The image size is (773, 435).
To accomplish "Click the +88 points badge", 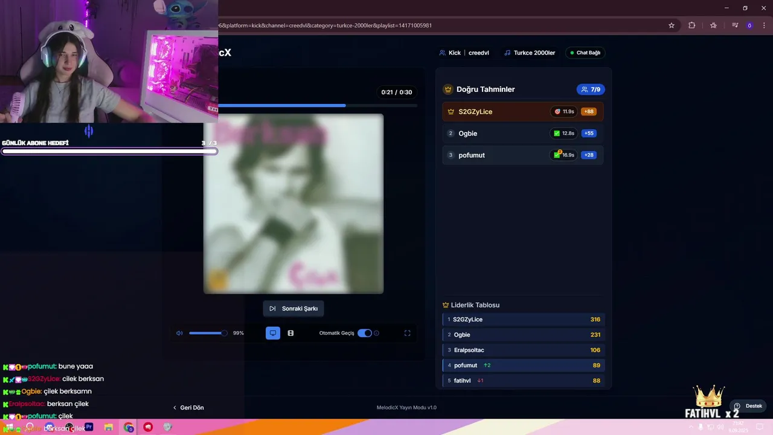I will (589, 112).
